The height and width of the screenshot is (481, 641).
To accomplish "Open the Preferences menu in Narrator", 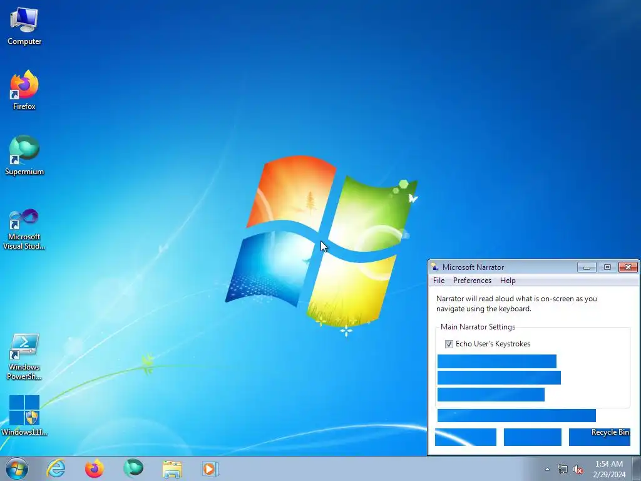I will 472,281.
